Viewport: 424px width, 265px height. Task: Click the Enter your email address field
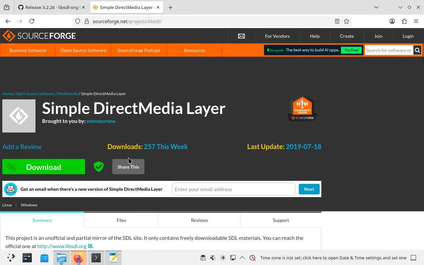[x=234, y=189]
